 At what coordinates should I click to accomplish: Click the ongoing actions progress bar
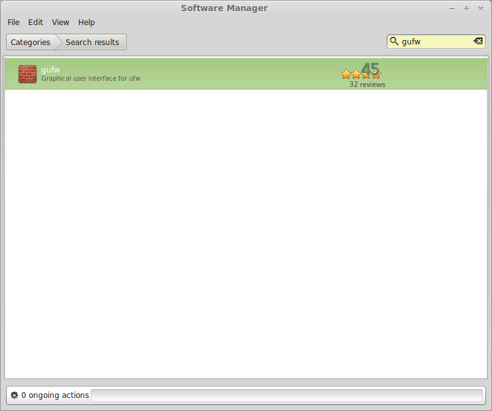(287, 395)
